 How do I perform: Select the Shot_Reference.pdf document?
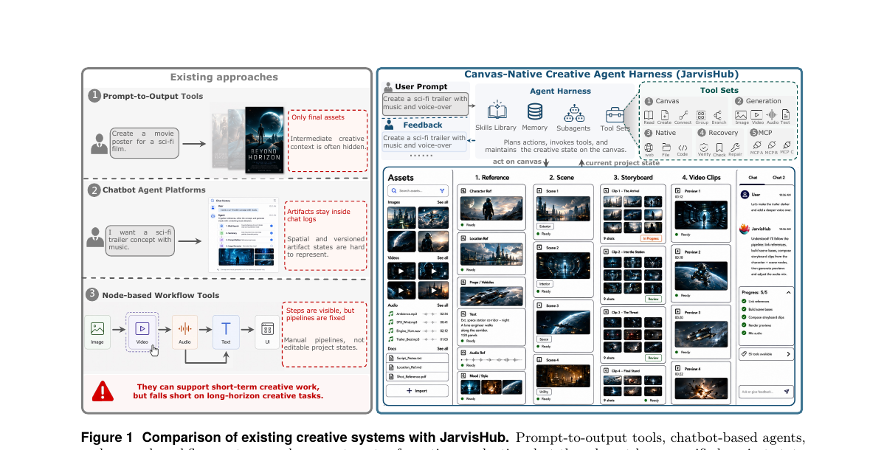pos(417,376)
